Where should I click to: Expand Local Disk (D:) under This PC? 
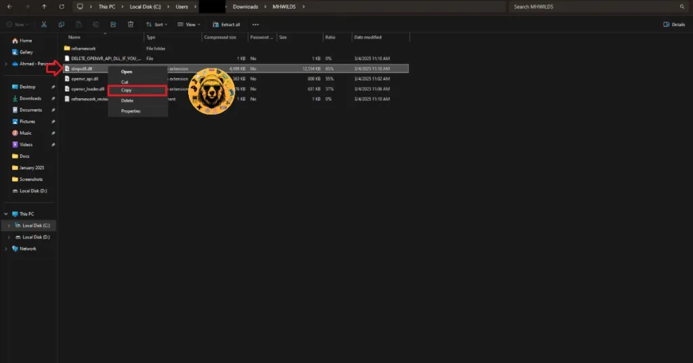point(9,237)
